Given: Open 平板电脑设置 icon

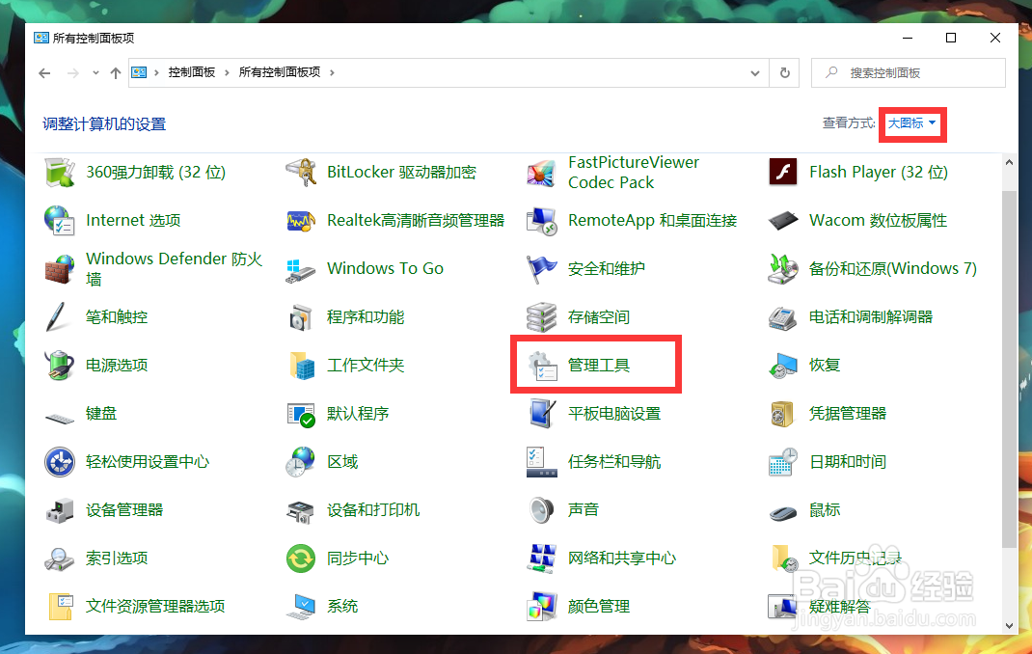Looking at the screenshot, I should (x=542, y=414).
